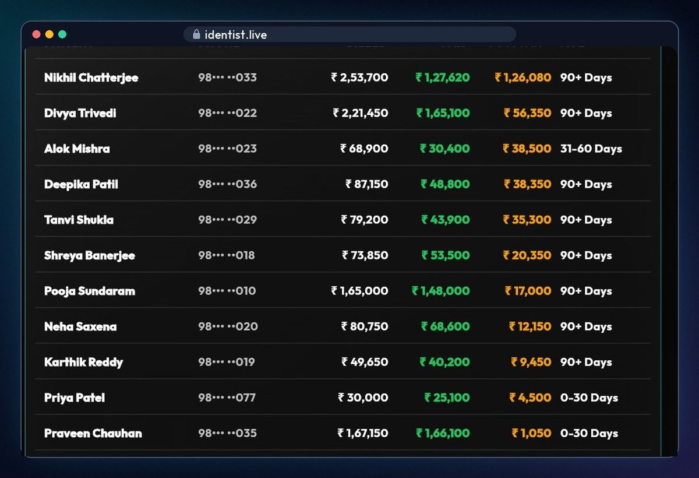
Task: Click the padlock icon in the address bar
Action: click(196, 34)
